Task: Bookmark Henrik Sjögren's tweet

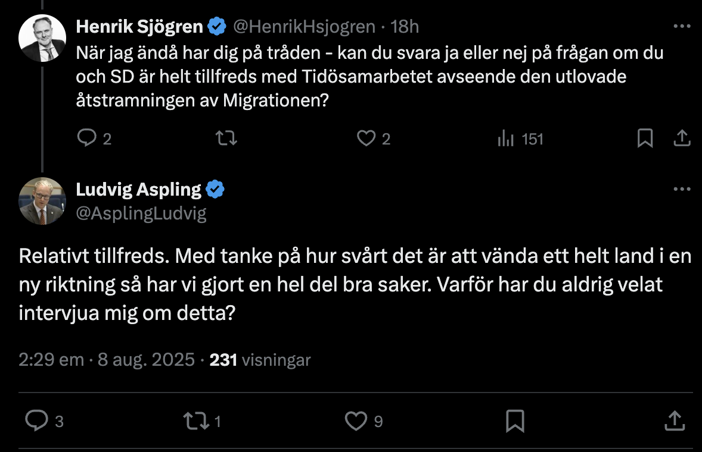Action: coord(645,139)
